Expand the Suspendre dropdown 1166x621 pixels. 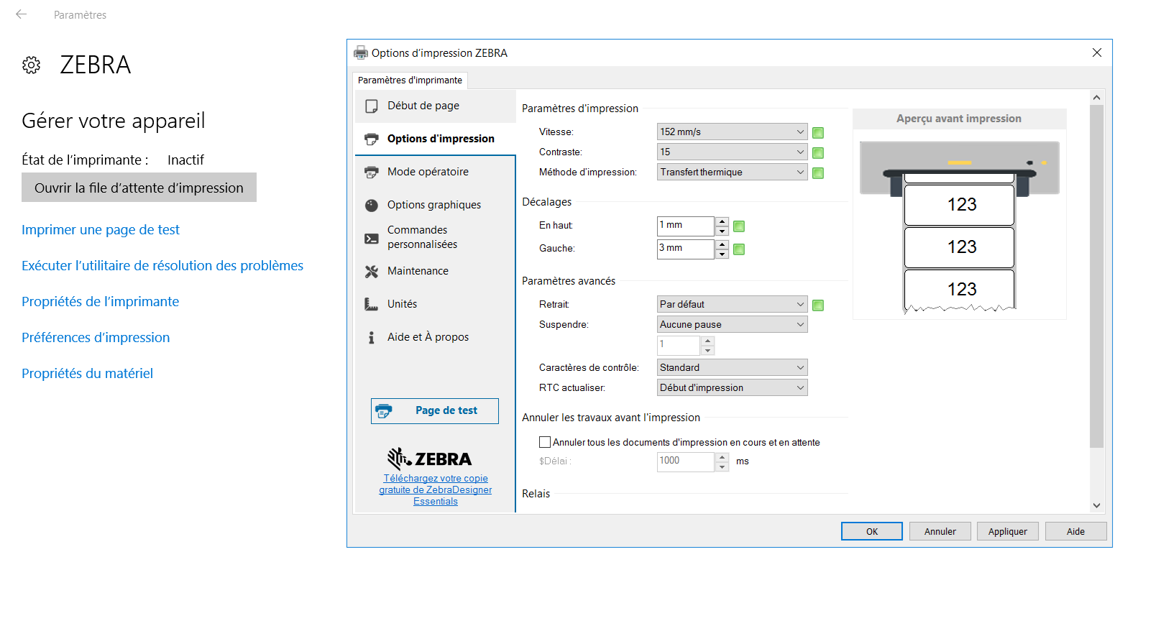pos(732,324)
